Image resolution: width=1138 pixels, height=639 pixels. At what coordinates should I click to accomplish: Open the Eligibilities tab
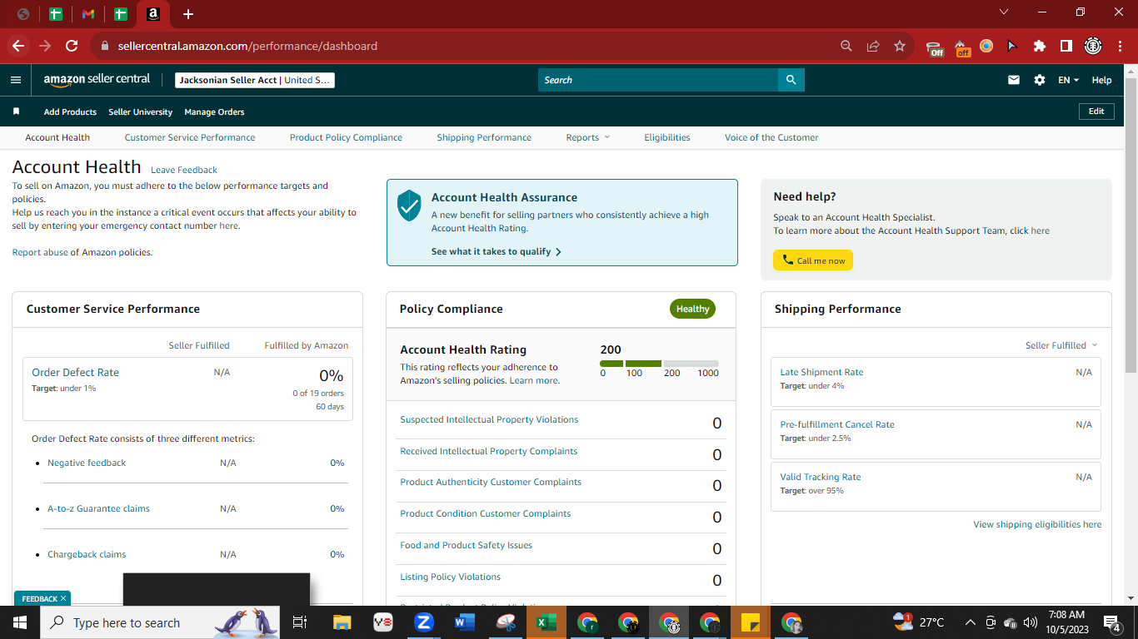click(x=667, y=137)
